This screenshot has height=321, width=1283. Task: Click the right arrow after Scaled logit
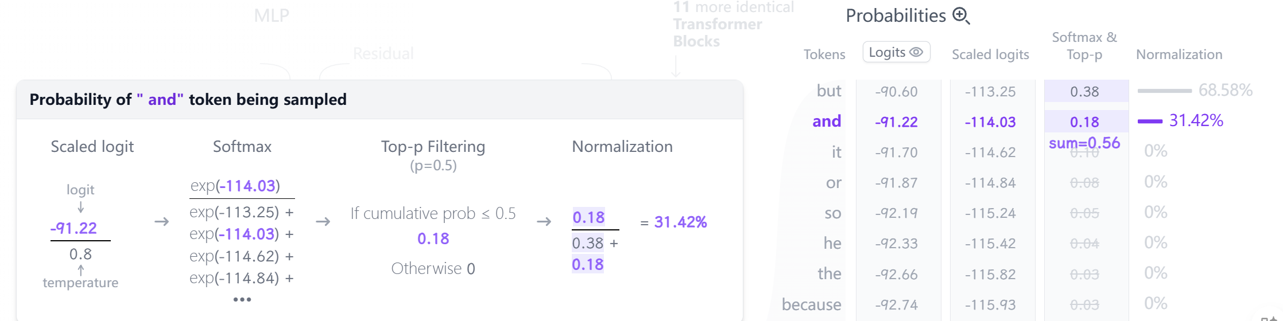162,222
